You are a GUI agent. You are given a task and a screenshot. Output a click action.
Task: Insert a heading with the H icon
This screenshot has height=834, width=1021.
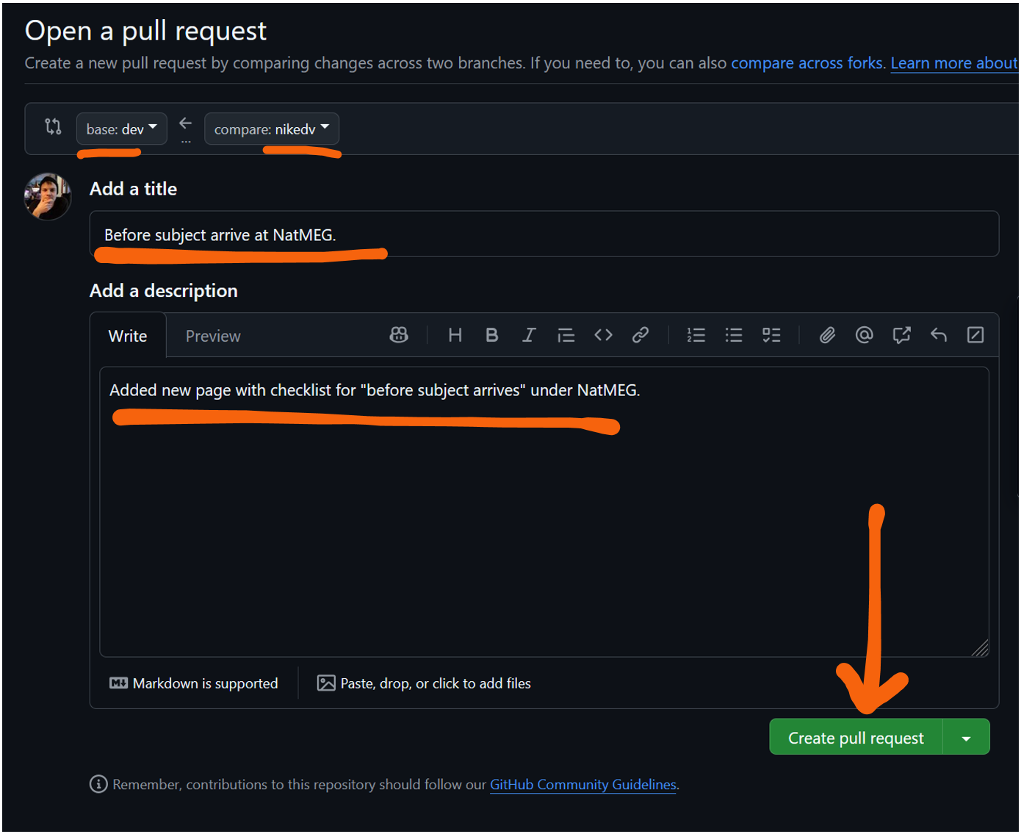point(455,335)
